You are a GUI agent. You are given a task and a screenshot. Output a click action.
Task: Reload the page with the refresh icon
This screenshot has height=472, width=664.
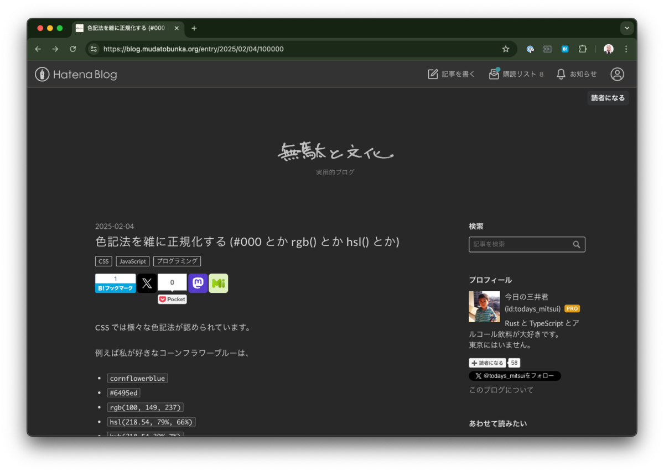[x=72, y=49]
